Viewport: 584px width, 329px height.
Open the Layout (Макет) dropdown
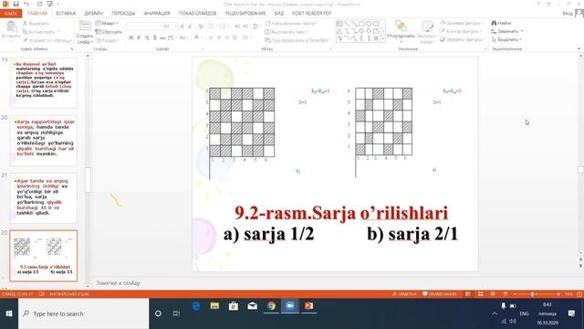tap(107, 23)
